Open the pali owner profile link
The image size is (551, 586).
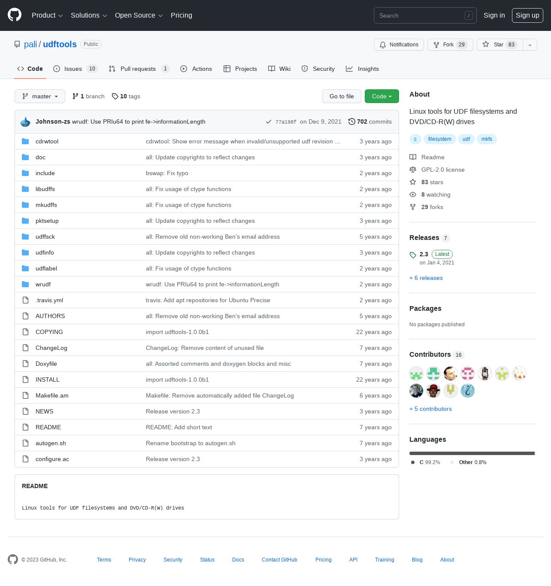(x=30, y=44)
